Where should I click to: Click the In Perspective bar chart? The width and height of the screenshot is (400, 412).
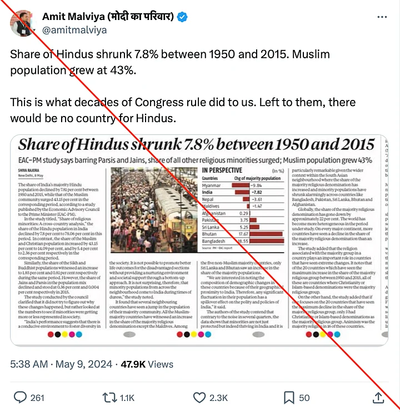[243, 209]
